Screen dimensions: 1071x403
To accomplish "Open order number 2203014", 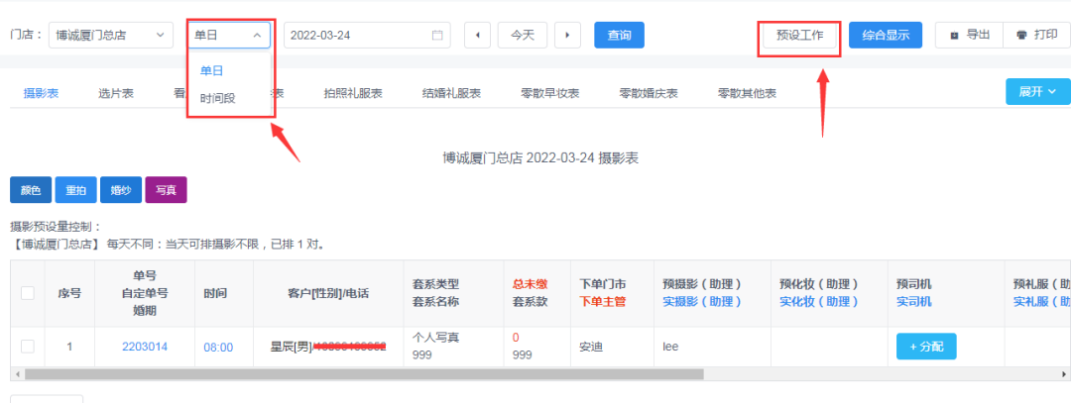I will point(145,347).
